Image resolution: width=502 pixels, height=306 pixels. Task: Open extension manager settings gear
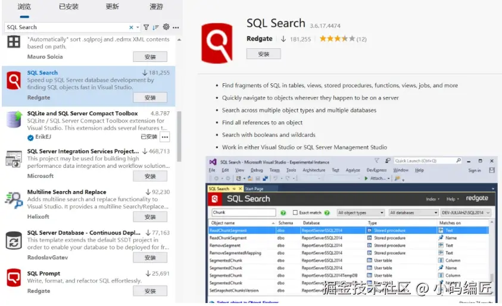click(x=166, y=27)
